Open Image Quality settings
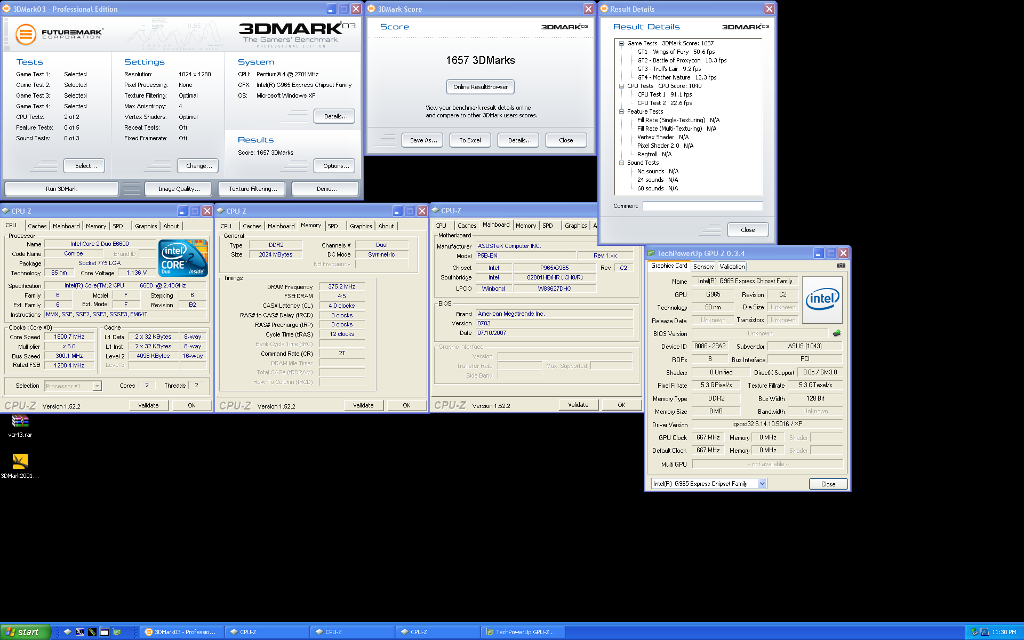Viewport: 1024px width, 640px height. [x=179, y=189]
